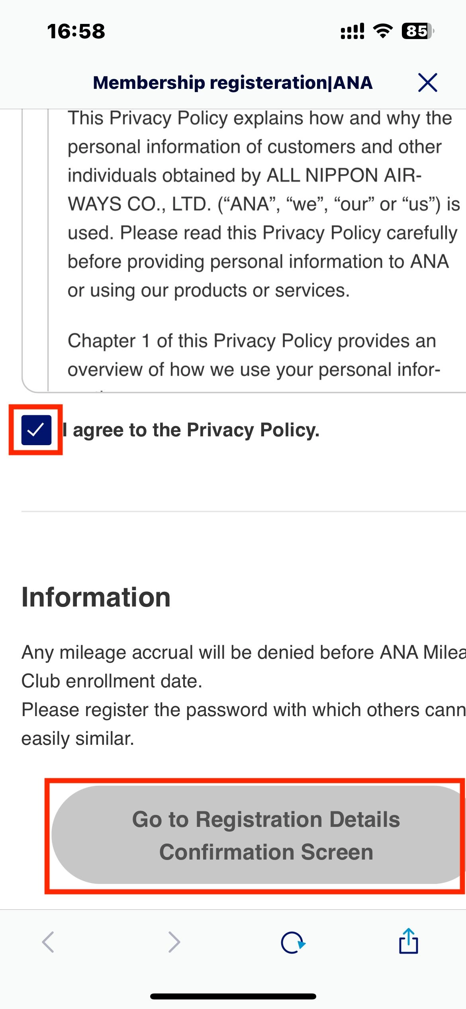Select the 'Information' section heading
Viewport: 466px width, 1009px height.
96,597
